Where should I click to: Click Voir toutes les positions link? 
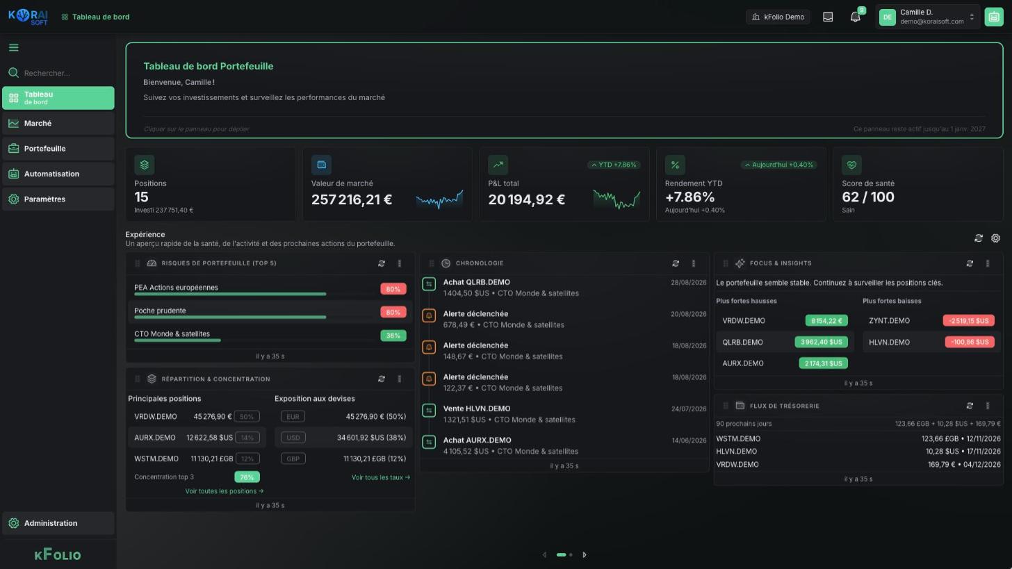tap(225, 491)
